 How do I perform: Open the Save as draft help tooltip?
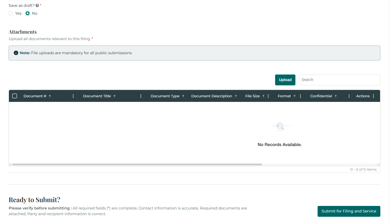37,5
